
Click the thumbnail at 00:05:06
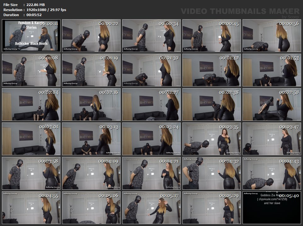point(91,208)
